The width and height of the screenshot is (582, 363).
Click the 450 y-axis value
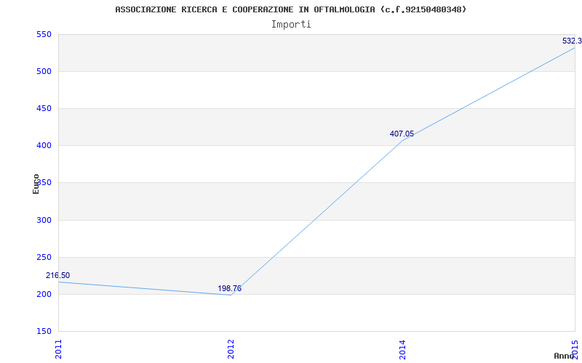click(44, 108)
